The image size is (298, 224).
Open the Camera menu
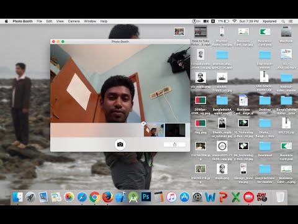[74, 21]
